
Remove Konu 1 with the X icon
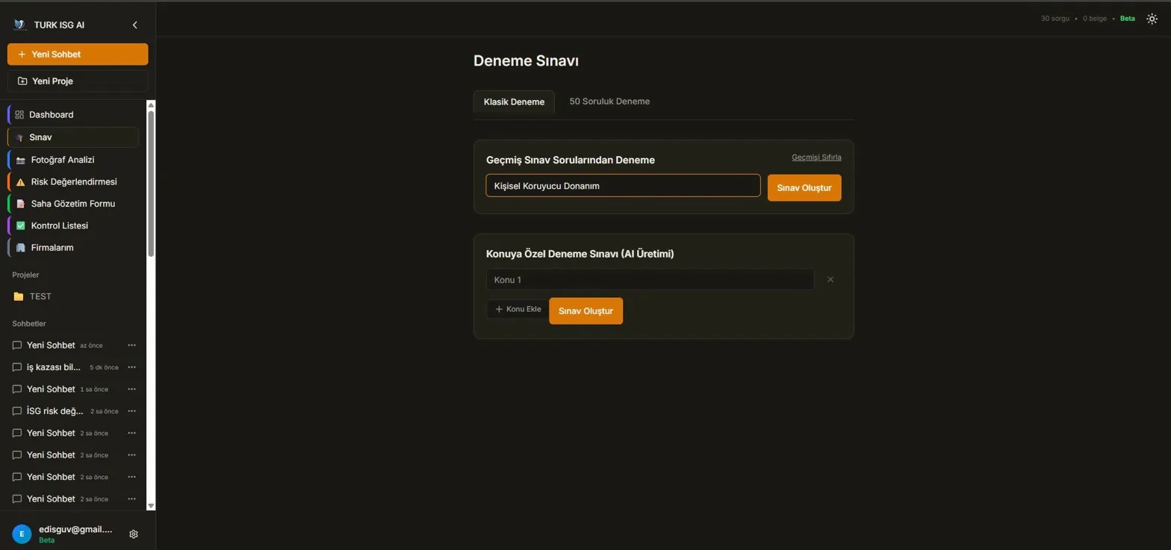(830, 280)
